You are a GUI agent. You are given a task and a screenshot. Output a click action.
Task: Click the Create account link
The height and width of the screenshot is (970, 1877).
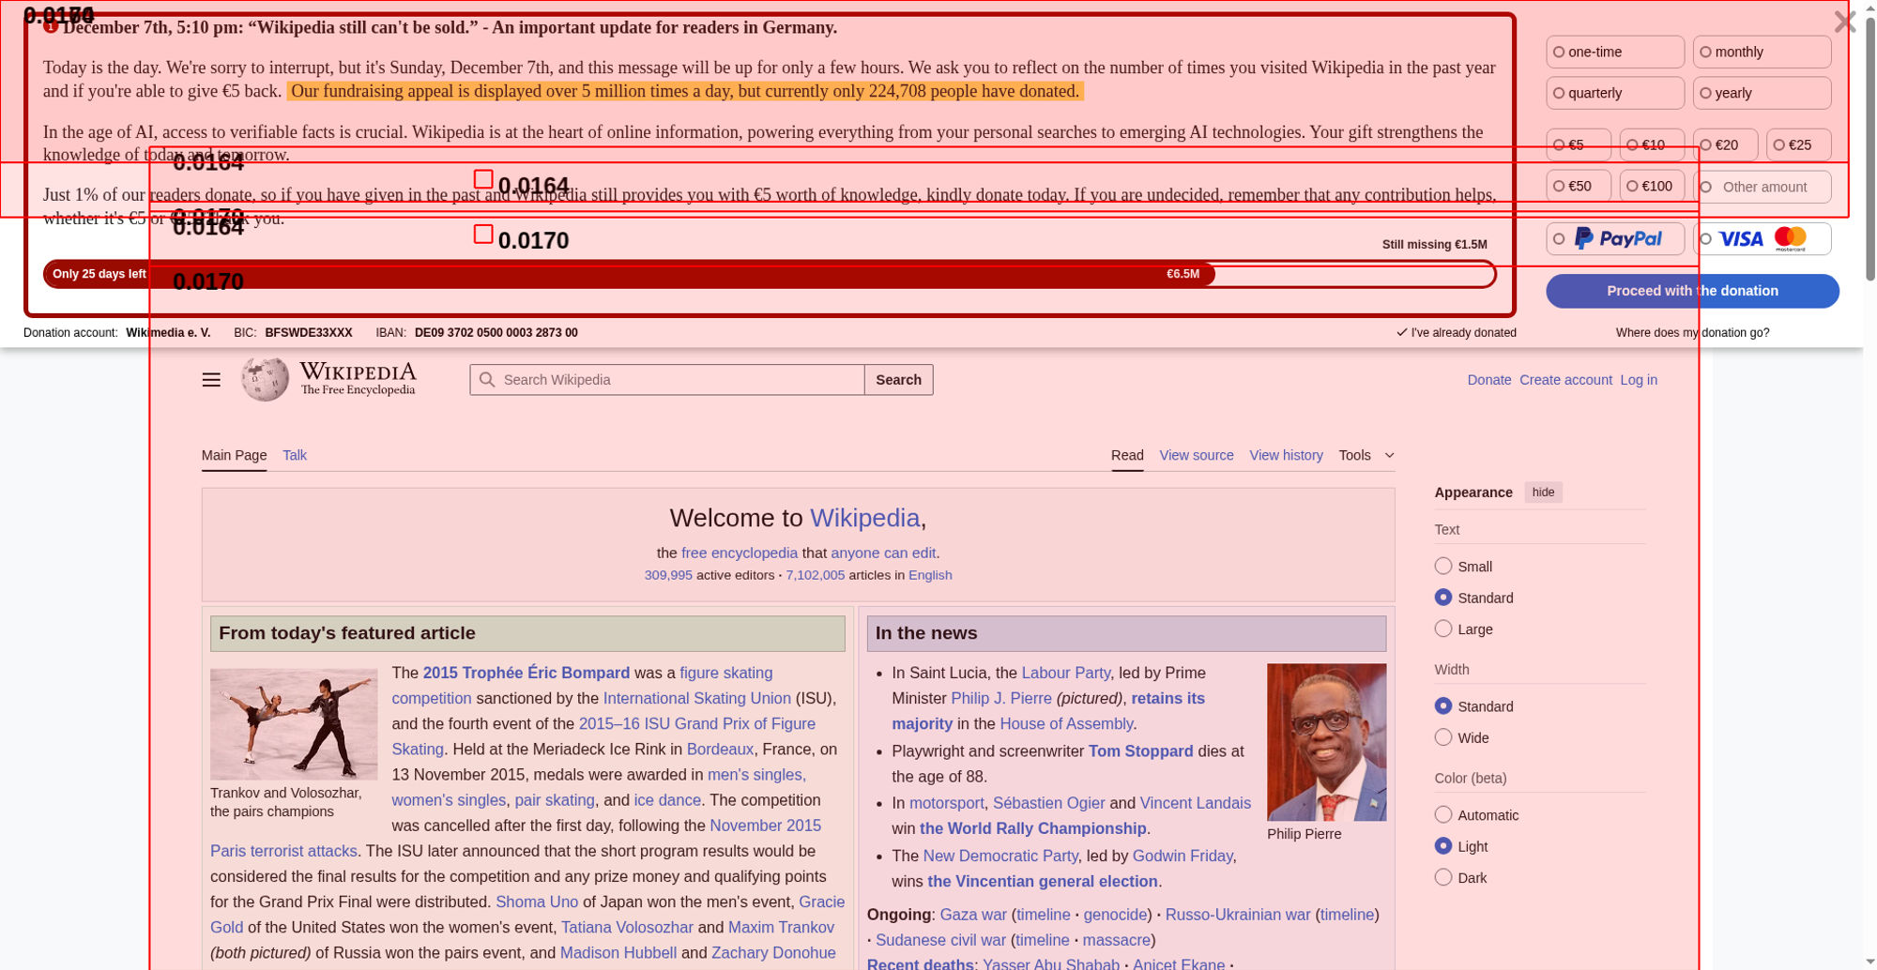(x=1564, y=380)
